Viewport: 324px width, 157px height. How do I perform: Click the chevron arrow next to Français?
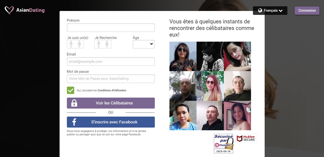(280, 11)
